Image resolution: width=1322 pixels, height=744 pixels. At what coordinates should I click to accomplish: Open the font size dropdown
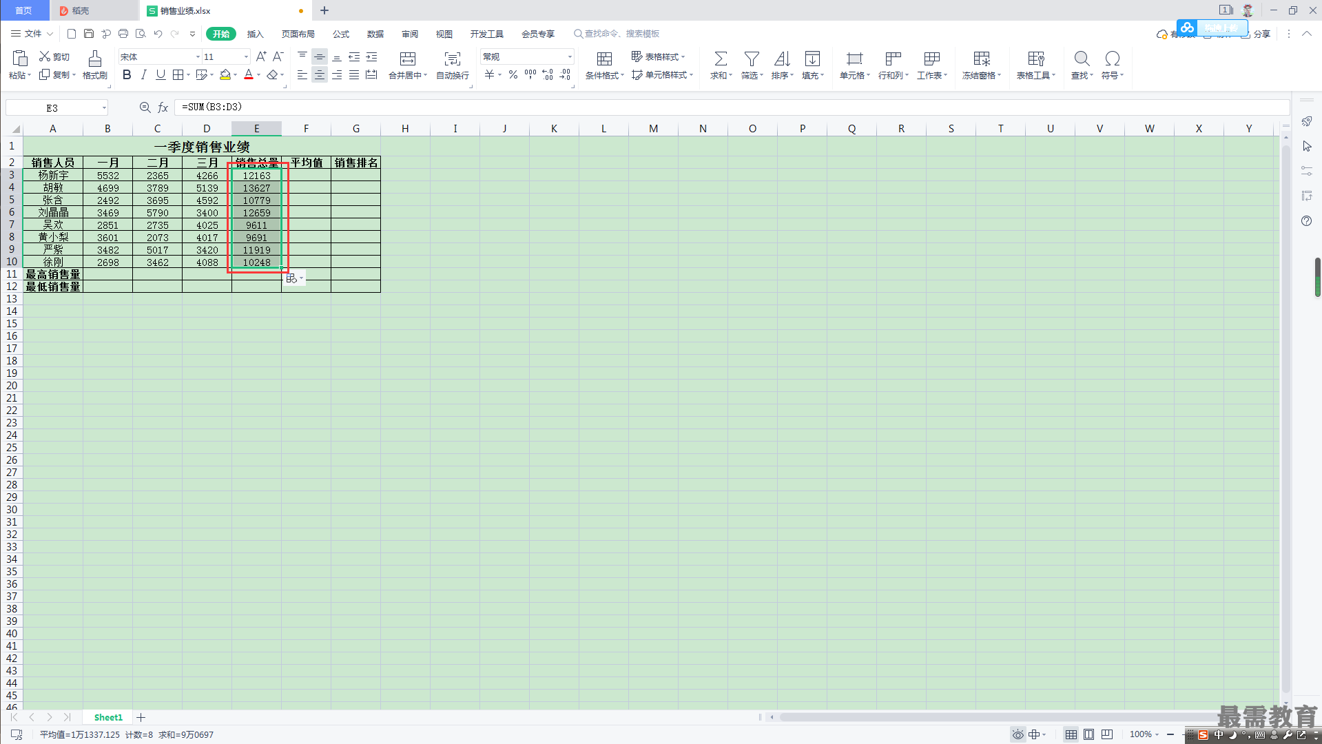click(246, 56)
